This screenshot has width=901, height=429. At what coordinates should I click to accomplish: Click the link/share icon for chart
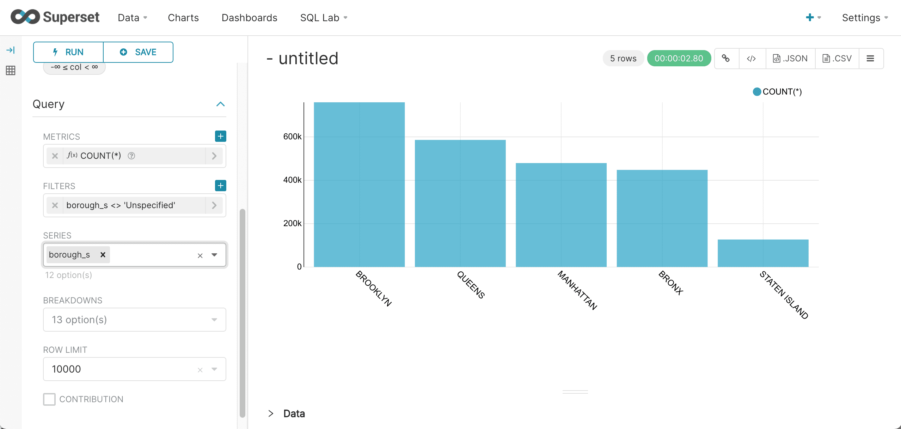coord(726,58)
